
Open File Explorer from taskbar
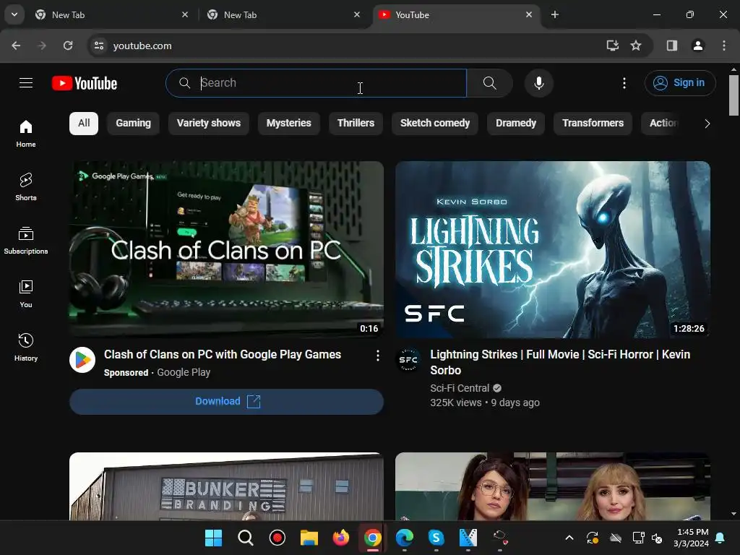tap(309, 538)
